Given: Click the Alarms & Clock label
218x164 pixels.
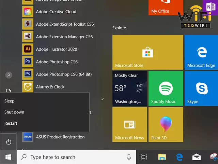Looking at the screenshot, I should tap(50, 87).
